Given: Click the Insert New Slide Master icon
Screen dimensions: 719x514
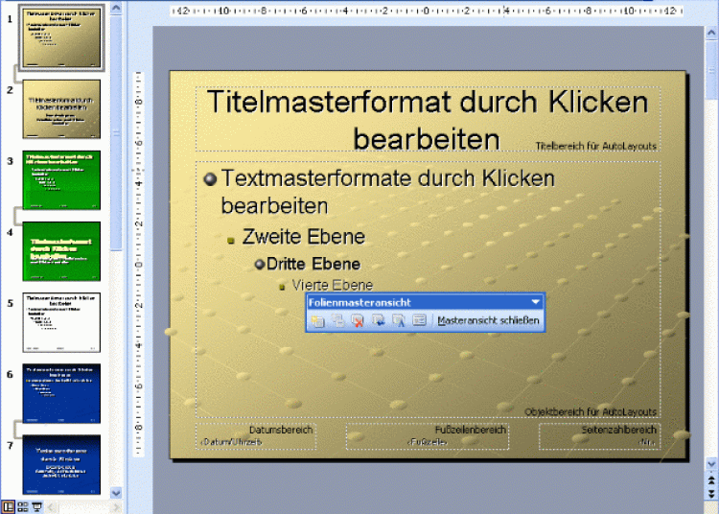Looking at the screenshot, I should click(x=317, y=320).
